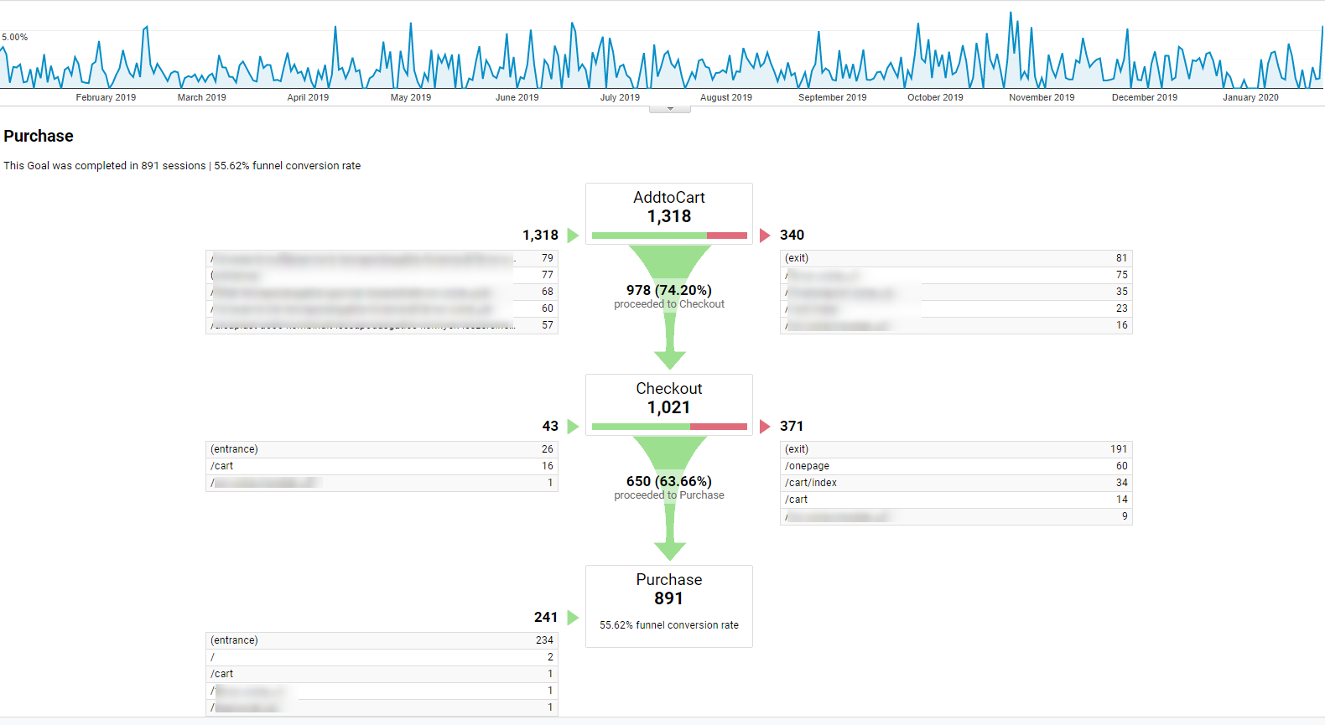
Task: Select the /cart/index exit row
Action: click(955, 483)
